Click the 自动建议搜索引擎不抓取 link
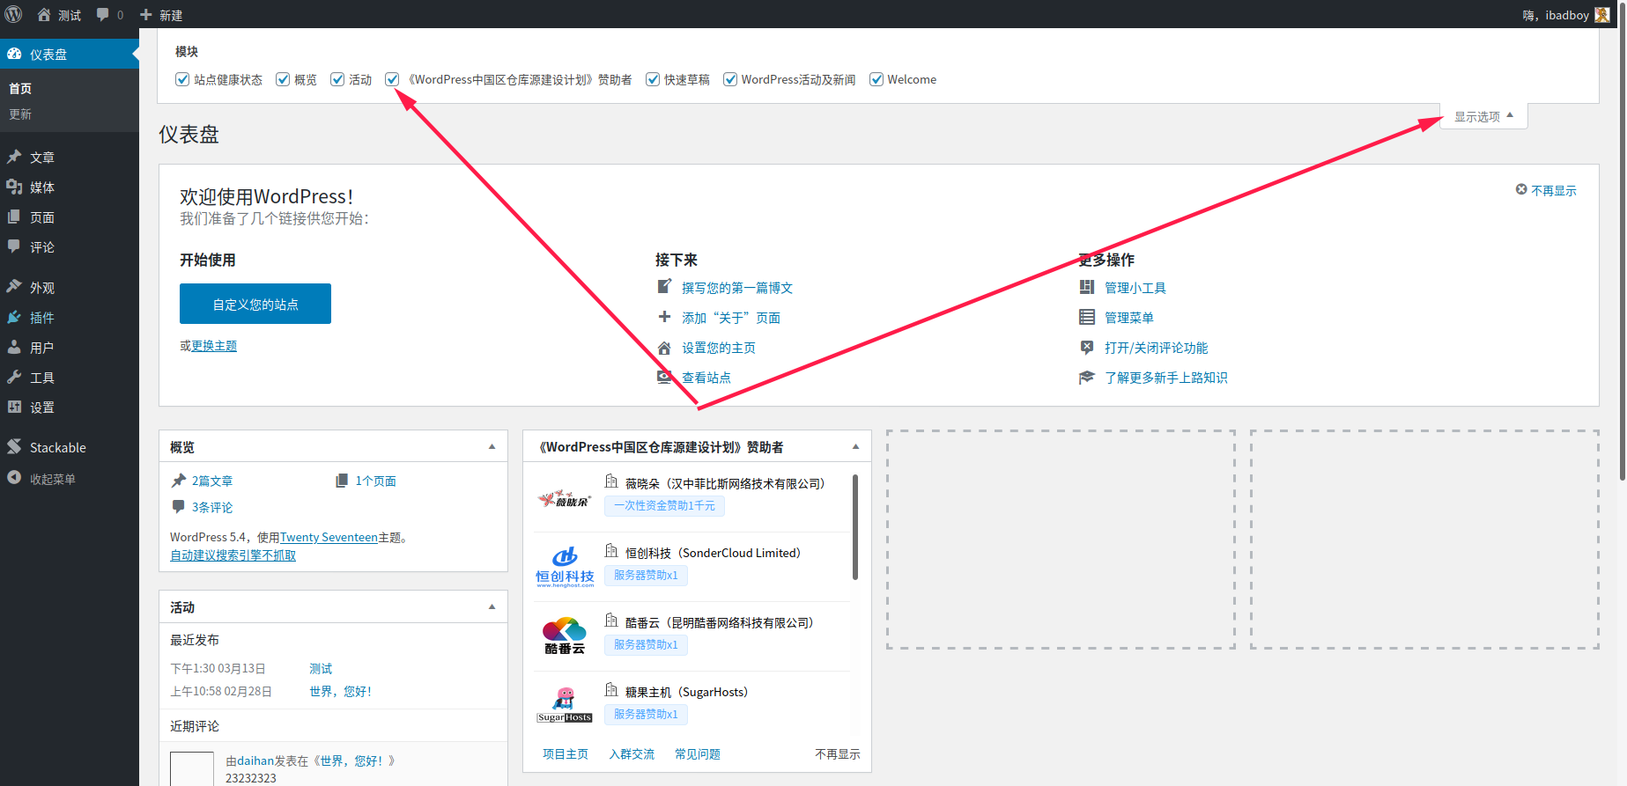1627x786 pixels. [x=233, y=555]
